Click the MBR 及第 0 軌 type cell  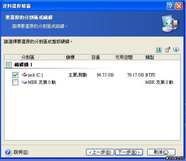pos(159,82)
